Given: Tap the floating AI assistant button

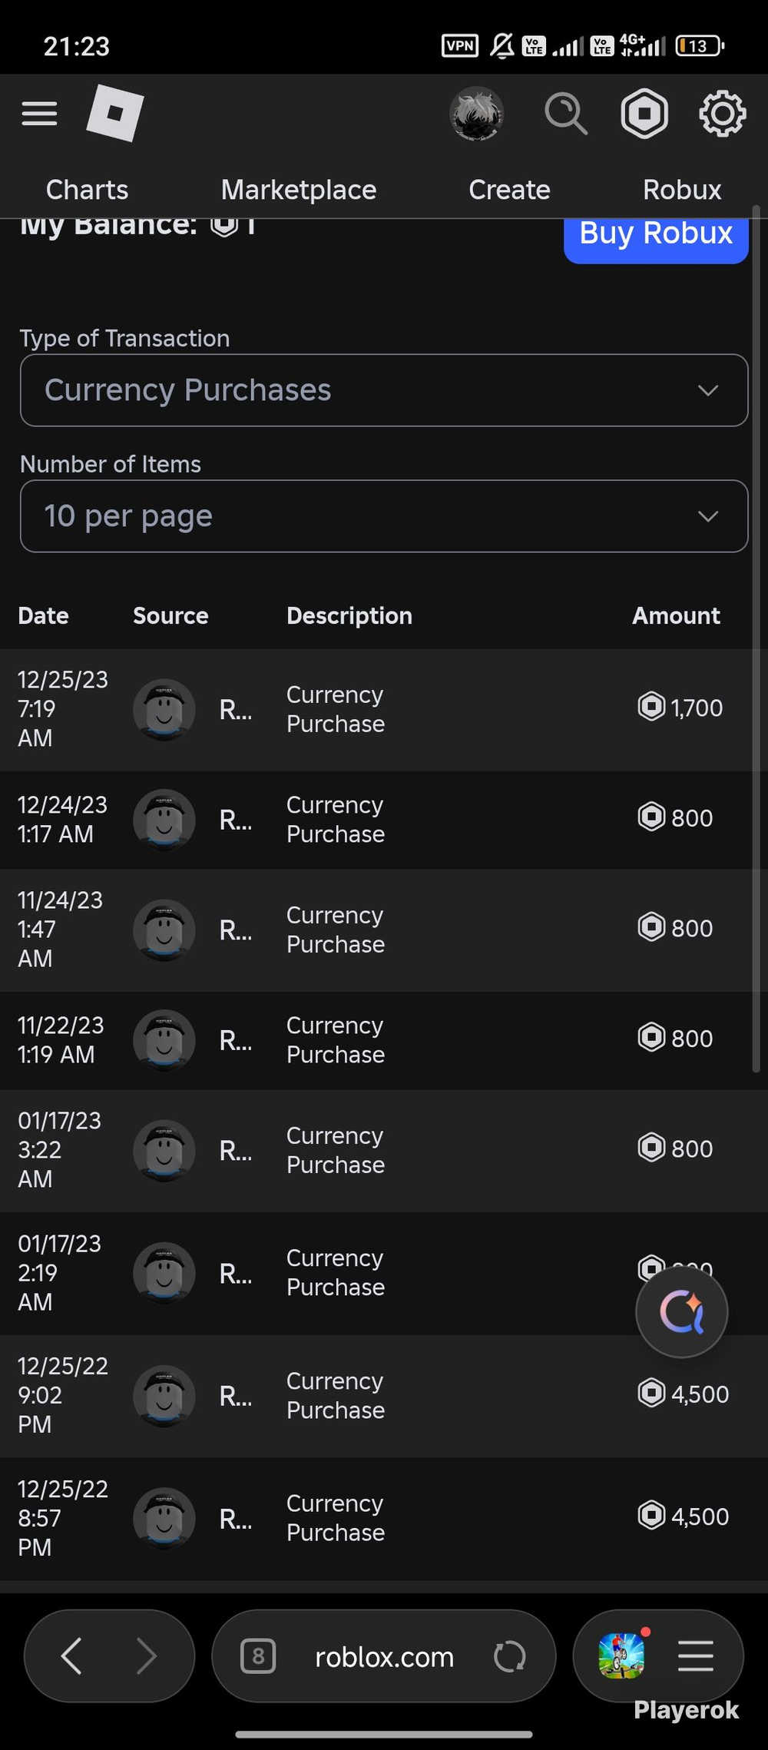Looking at the screenshot, I should [682, 1312].
